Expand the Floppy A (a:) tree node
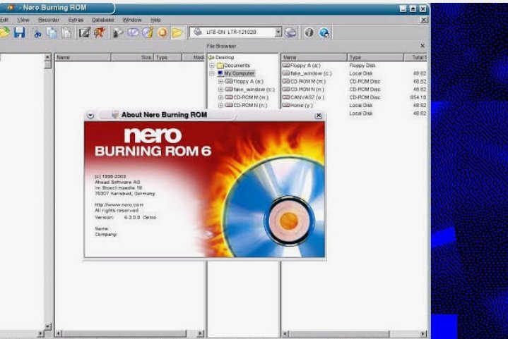Screen dimensions: 508x339 (220, 82)
